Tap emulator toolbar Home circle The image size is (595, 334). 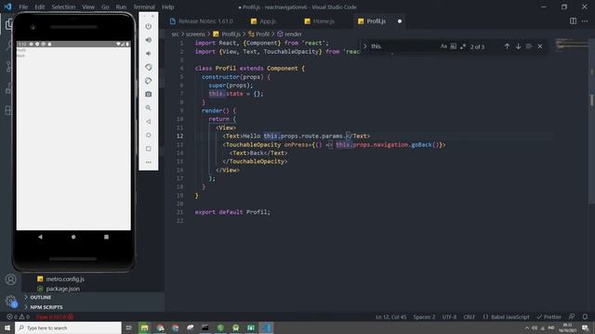tap(149, 135)
